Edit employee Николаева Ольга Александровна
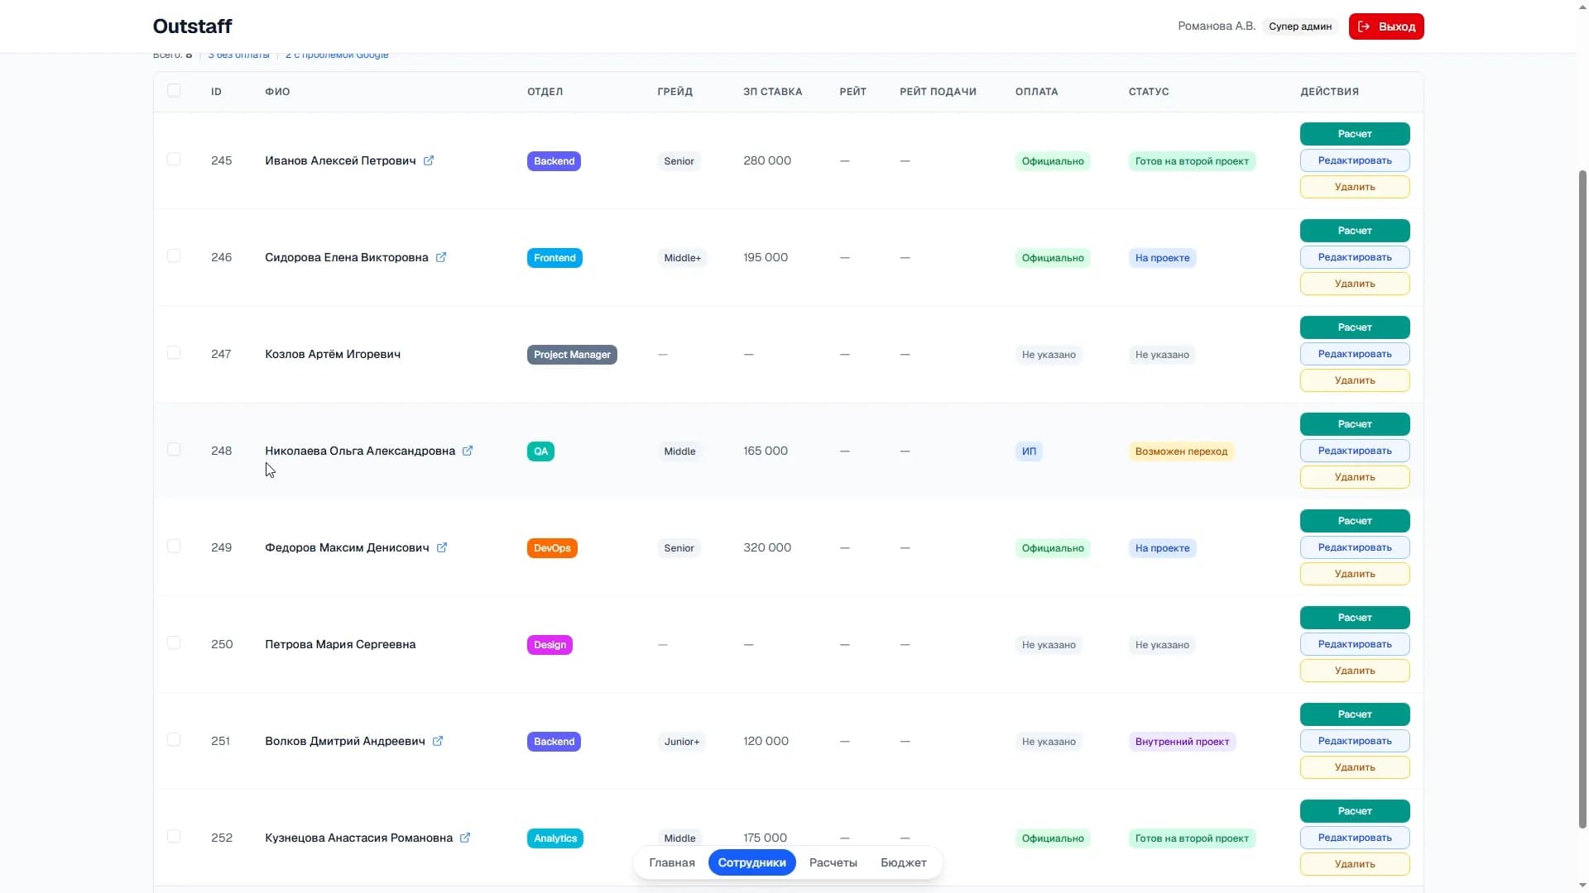Viewport: 1589px width, 893px height. tap(1355, 451)
